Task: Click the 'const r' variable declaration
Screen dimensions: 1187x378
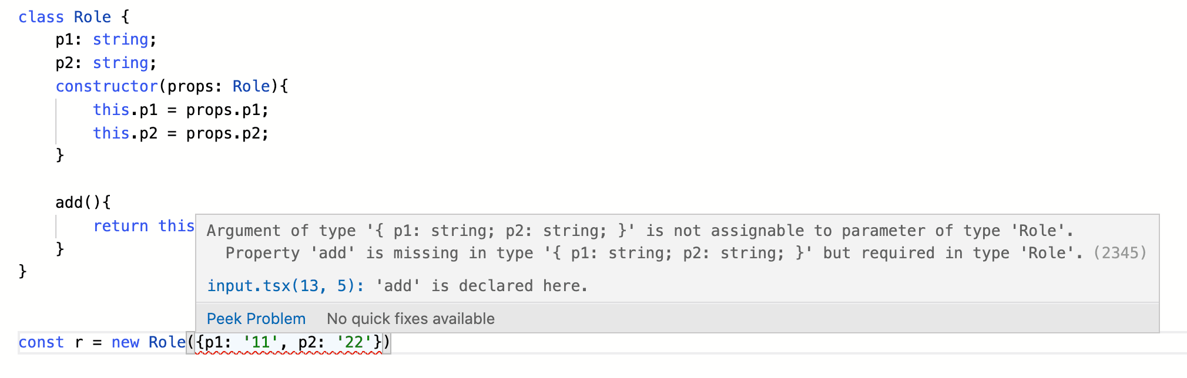Action: pos(51,342)
